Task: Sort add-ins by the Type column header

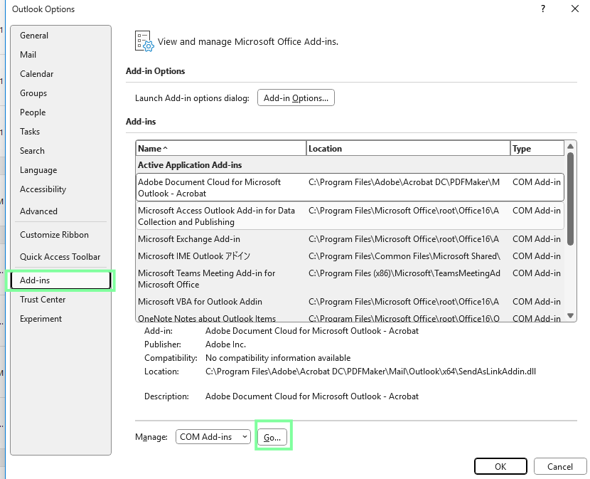Action: (537, 149)
